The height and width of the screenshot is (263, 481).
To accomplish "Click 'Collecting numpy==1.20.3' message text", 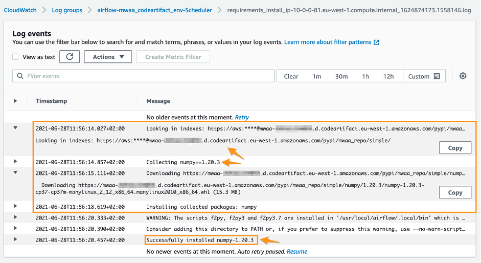I will pos(183,162).
